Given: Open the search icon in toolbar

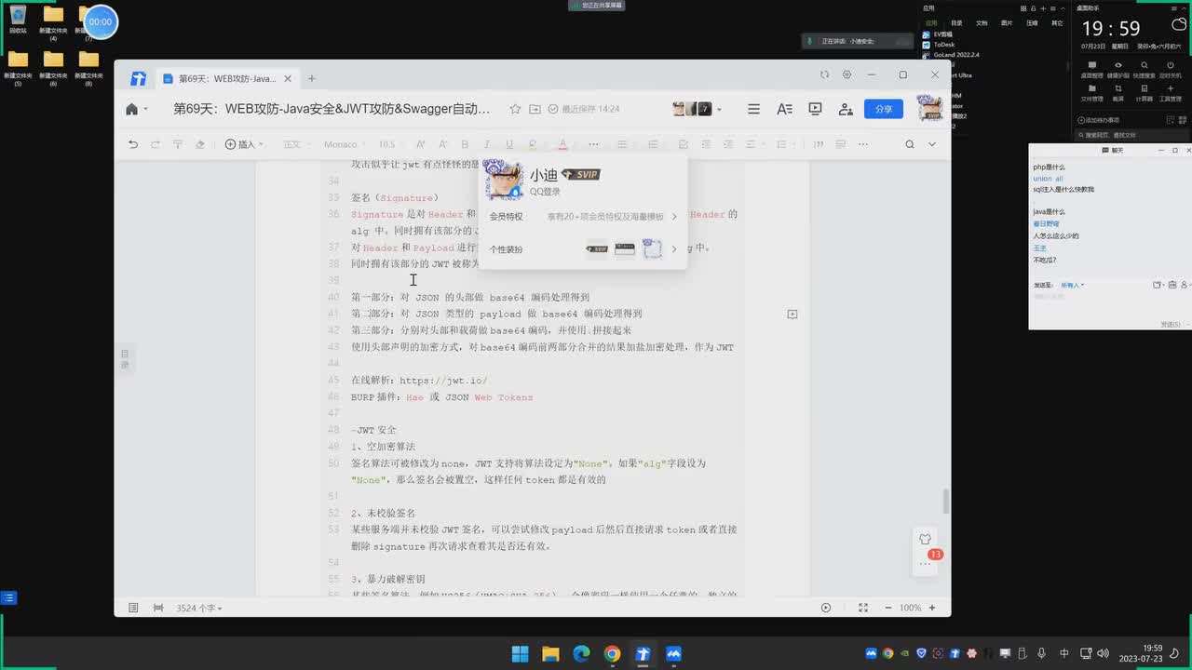Looking at the screenshot, I should coord(910,144).
